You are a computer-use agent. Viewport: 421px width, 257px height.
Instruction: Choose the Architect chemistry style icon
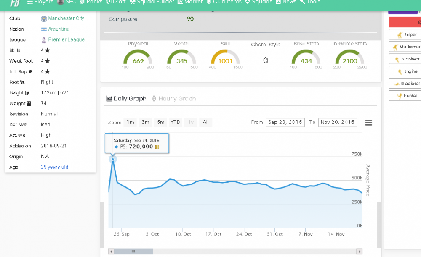(397, 59)
